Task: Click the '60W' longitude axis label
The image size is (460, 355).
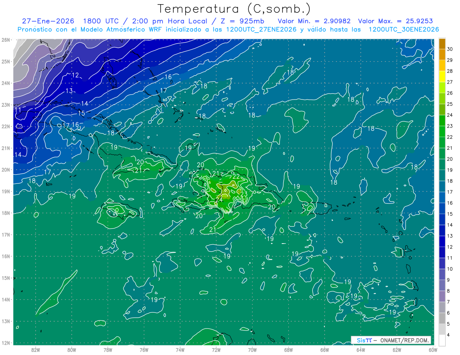Action: tap(433, 350)
